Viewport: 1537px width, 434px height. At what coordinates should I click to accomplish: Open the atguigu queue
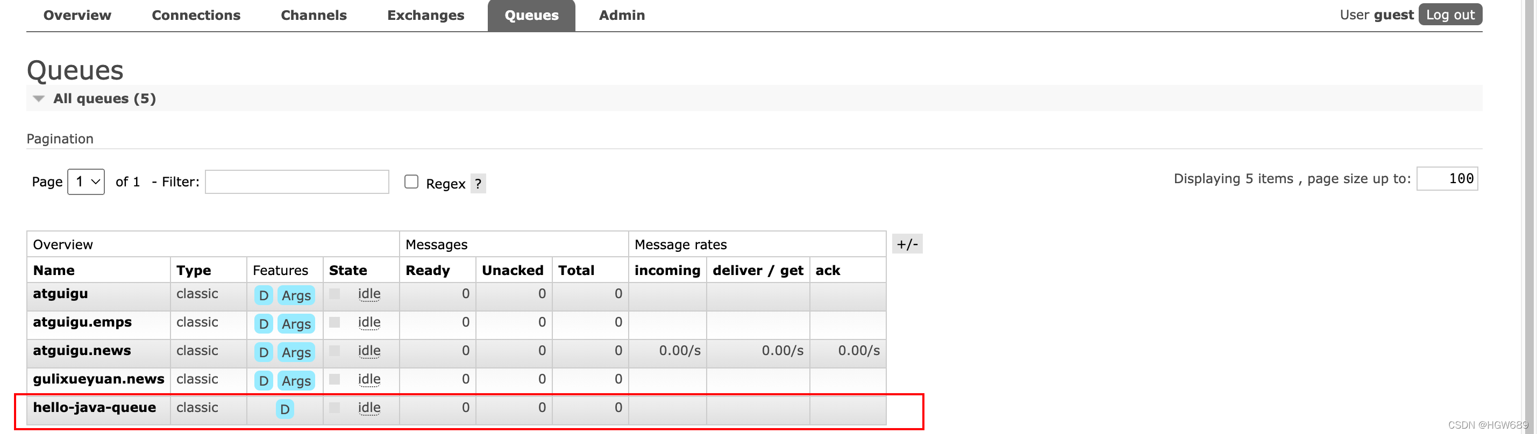pyautogui.click(x=60, y=293)
